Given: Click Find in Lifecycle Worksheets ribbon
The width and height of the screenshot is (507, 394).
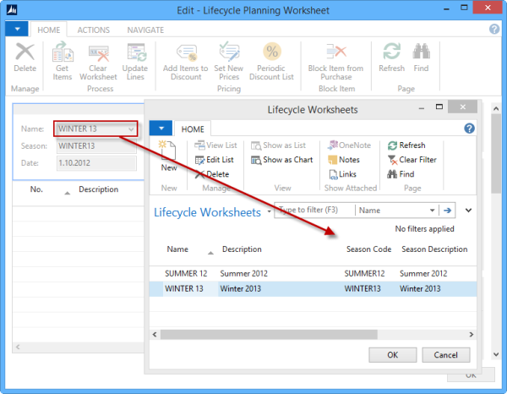Looking at the screenshot, I should 401,174.
